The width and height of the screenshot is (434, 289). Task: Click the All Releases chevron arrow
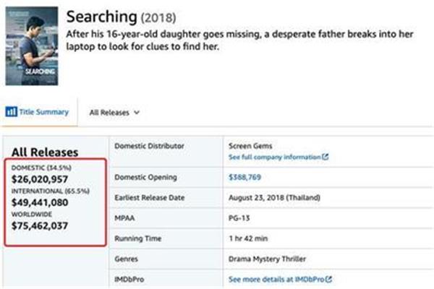[x=137, y=113]
